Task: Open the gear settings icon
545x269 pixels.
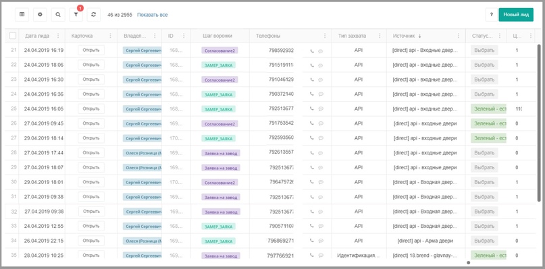Action: (40, 15)
